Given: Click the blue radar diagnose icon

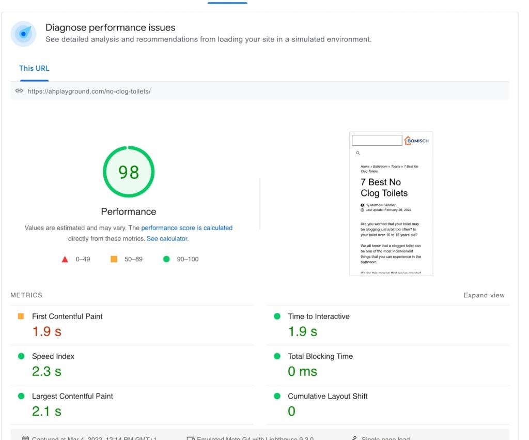Looking at the screenshot, I should (23, 34).
